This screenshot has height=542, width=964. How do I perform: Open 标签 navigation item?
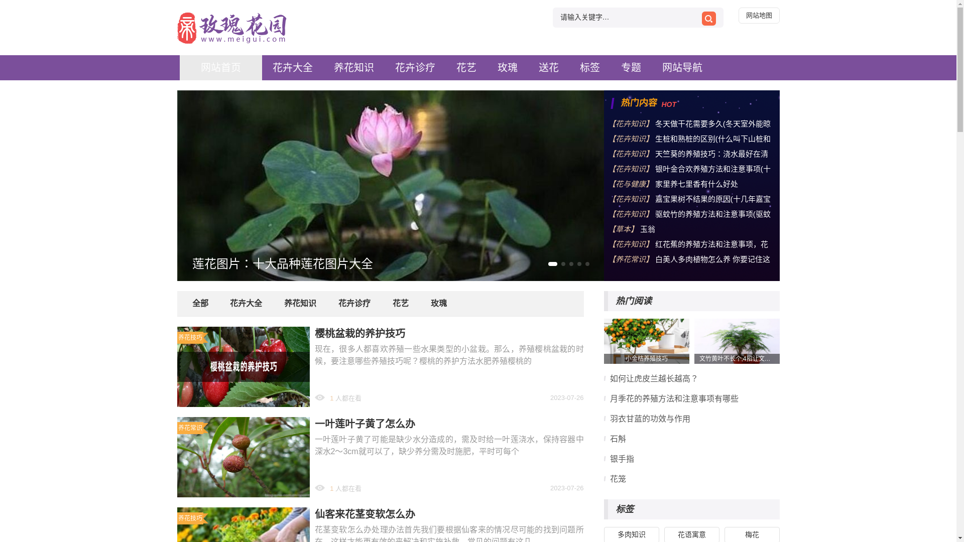590,68
